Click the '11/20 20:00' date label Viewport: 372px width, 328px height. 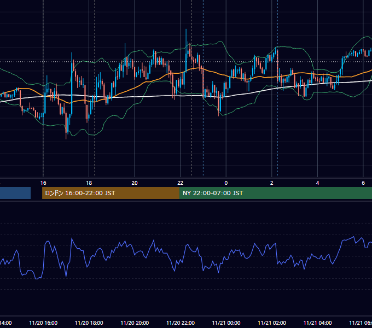click(x=135, y=323)
